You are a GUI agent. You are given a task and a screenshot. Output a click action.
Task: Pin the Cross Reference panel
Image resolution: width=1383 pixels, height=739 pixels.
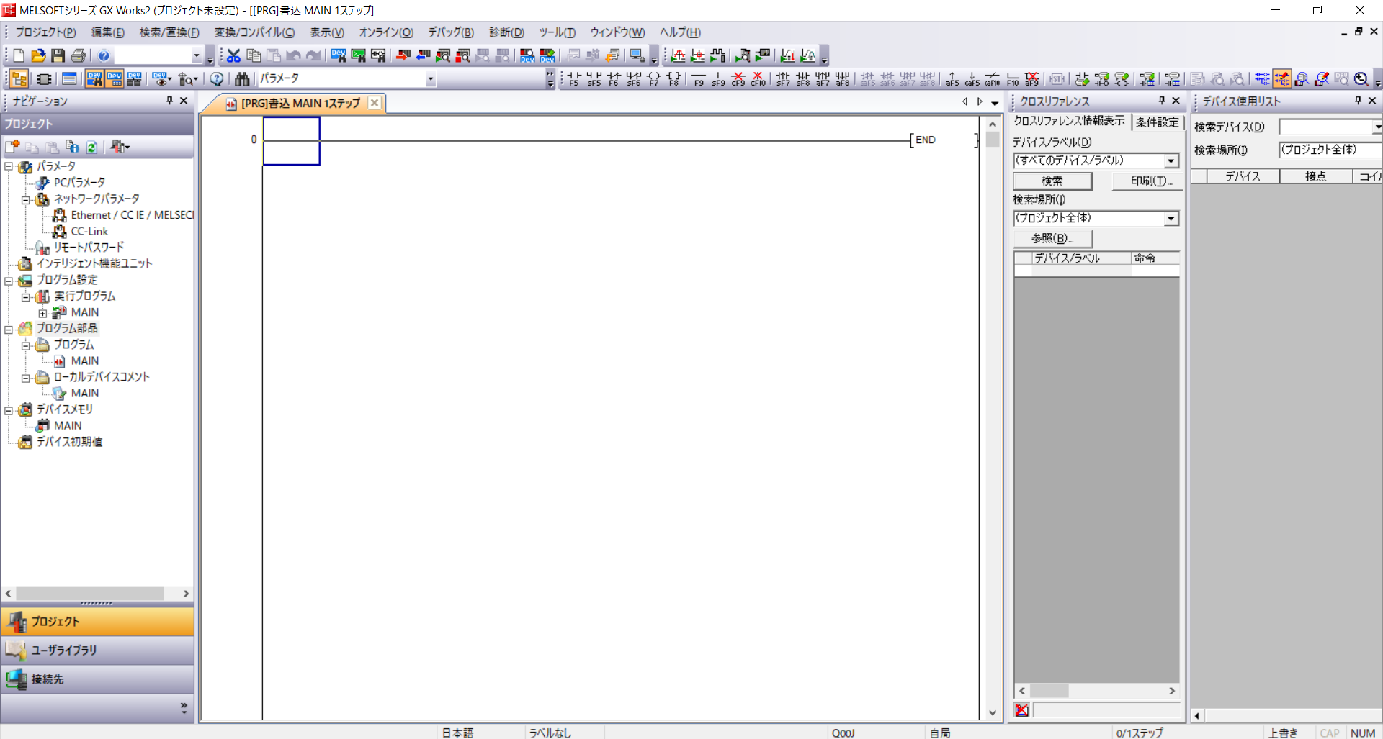1161,101
